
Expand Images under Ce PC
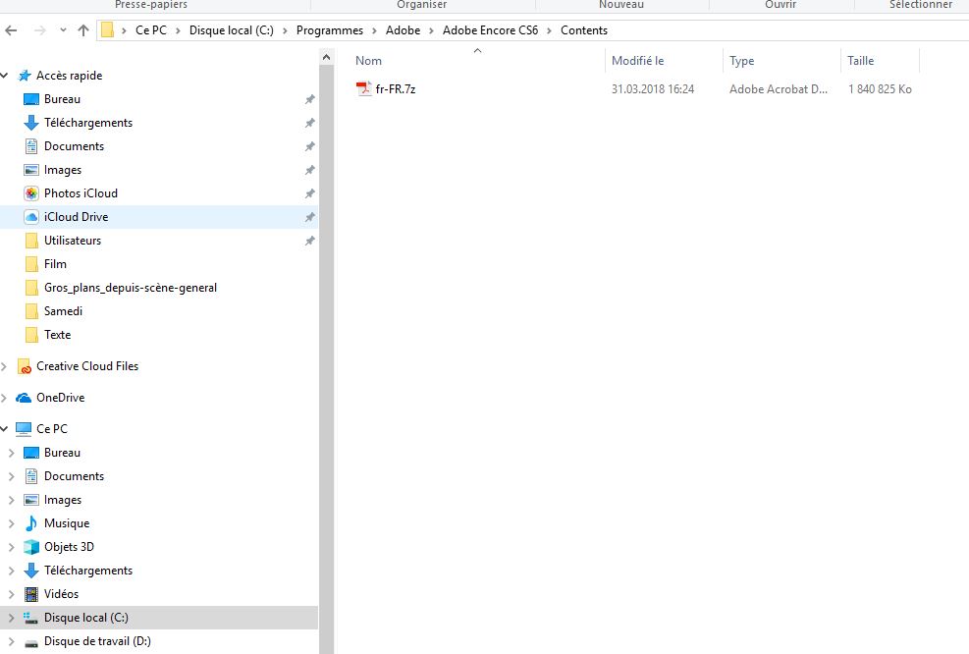(x=11, y=500)
